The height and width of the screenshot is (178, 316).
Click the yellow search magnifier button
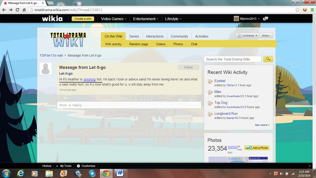pyautogui.click(x=268, y=59)
